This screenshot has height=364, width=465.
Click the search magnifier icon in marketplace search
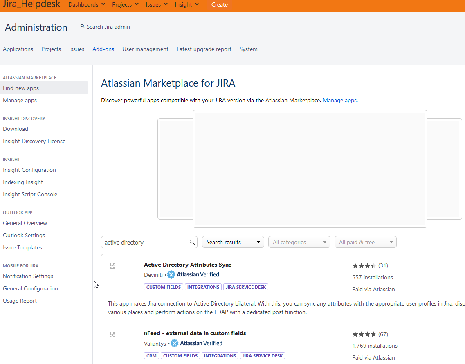[x=192, y=243]
